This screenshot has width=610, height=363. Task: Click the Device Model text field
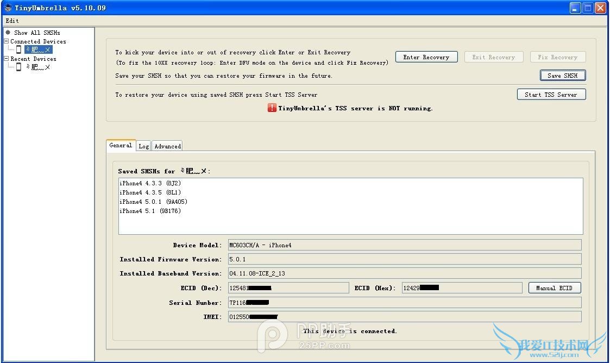[404, 245]
